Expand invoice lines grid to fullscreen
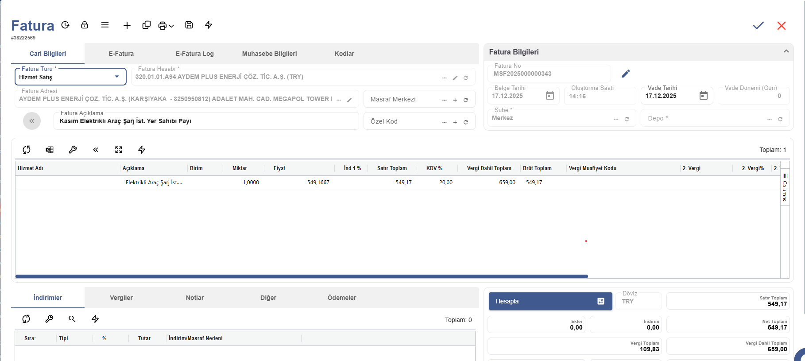 (119, 150)
